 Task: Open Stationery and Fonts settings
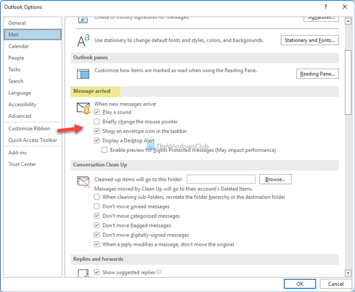[309, 40]
